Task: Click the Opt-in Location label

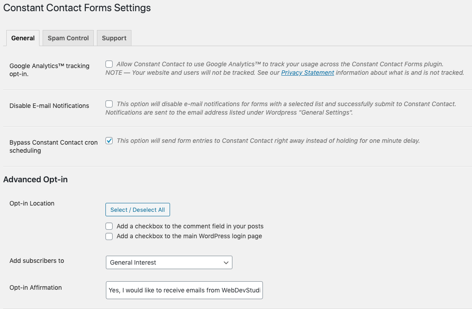Action: [32, 203]
